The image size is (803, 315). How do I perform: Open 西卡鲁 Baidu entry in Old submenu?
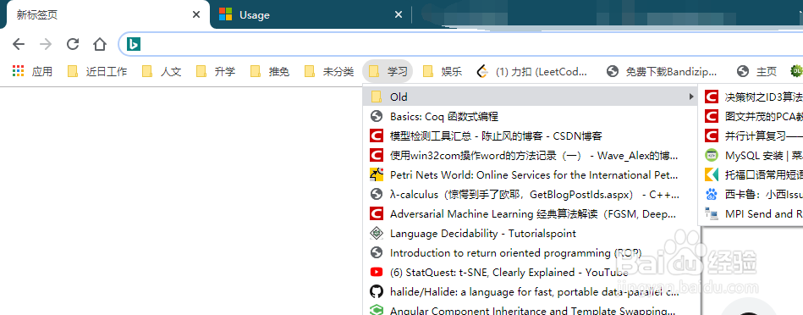pyautogui.click(x=751, y=194)
